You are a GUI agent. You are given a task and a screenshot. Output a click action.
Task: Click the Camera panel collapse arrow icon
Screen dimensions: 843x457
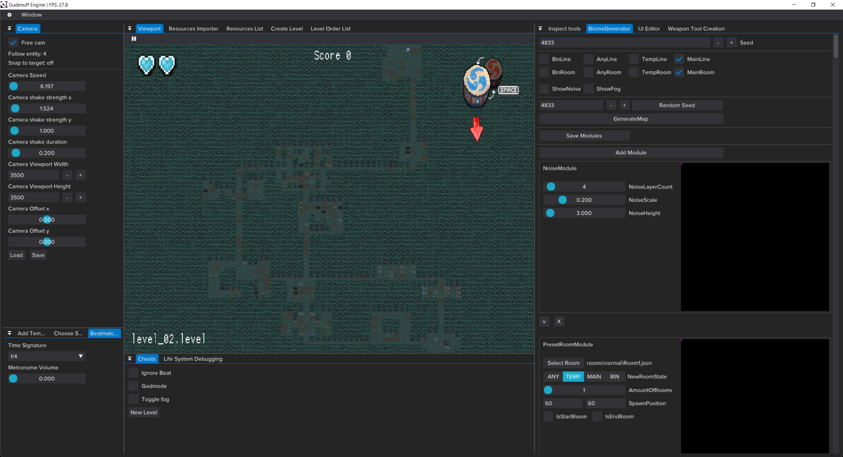10,29
